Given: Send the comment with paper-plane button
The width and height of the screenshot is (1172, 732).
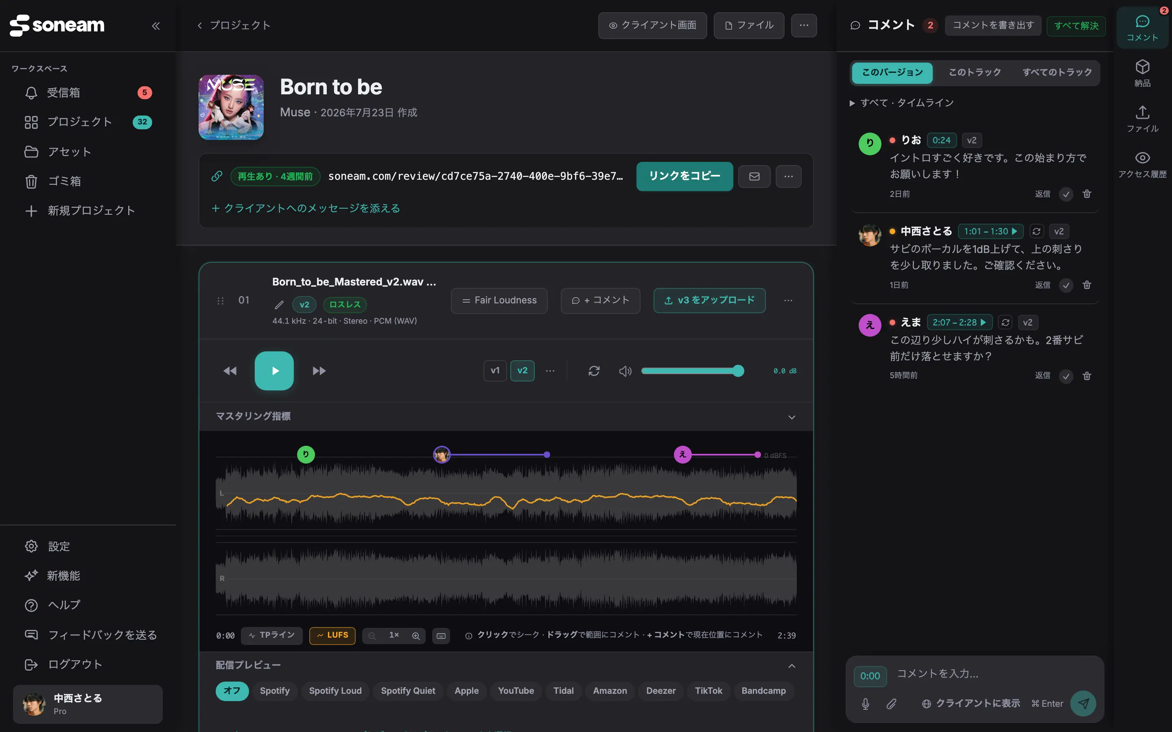Looking at the screenshot, I should click(x=1083, y=704).
